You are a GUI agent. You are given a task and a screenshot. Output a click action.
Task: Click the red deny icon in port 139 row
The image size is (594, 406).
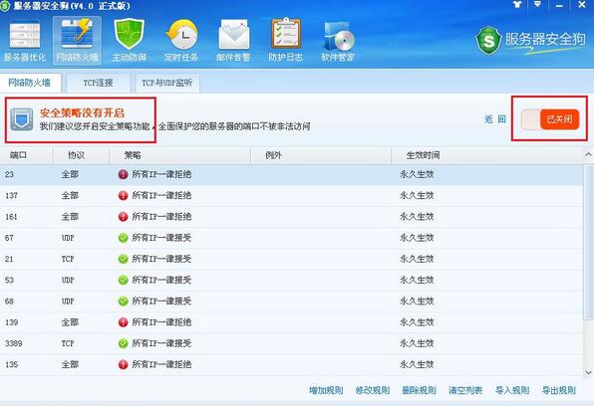point(123,322)
